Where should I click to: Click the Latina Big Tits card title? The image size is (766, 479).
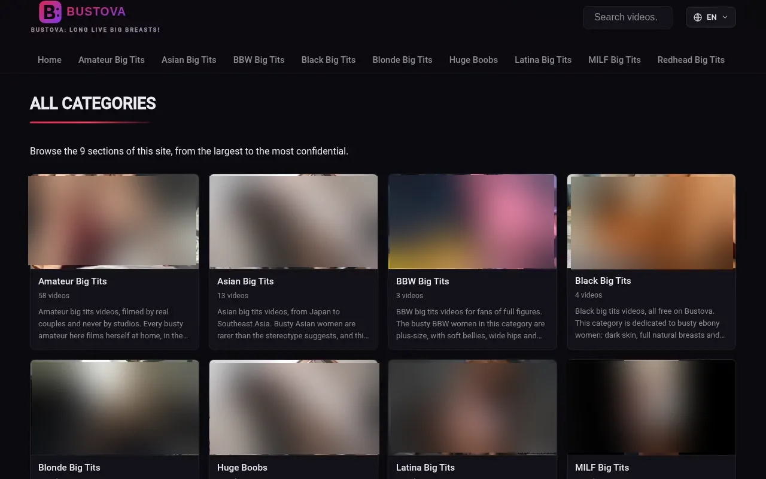(425, 468)
